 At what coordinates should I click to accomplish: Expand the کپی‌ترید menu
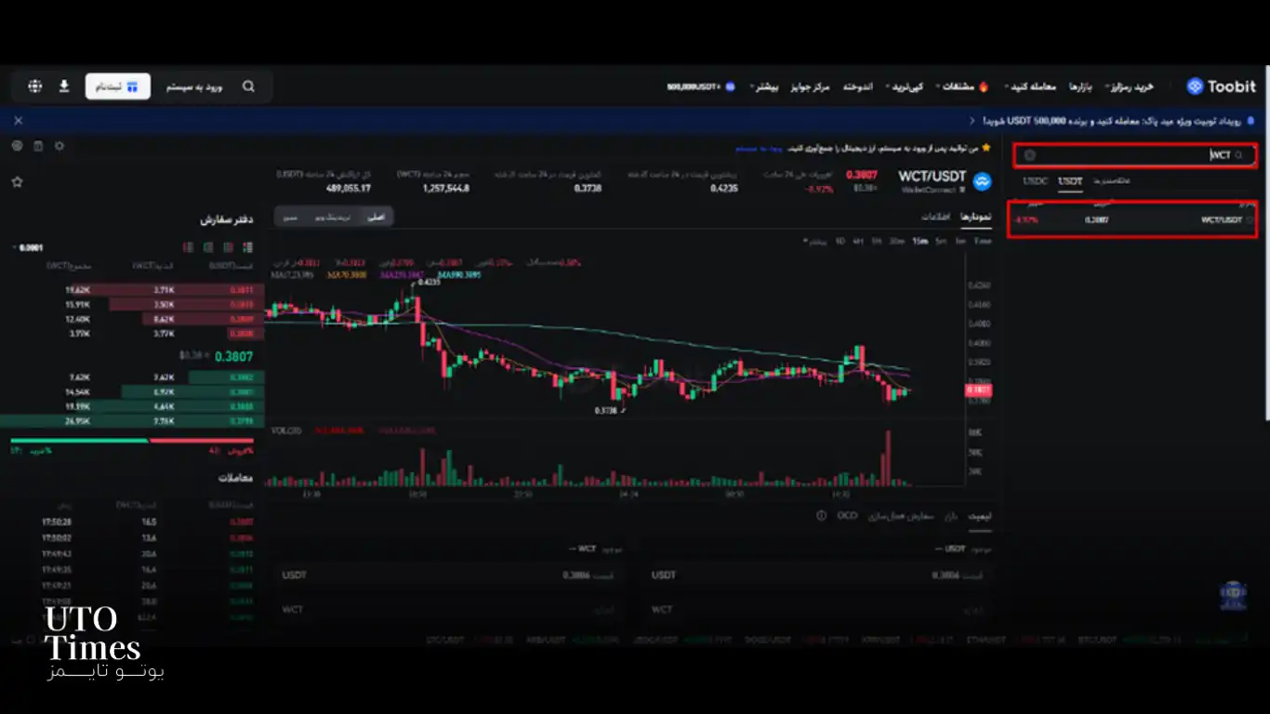[905, 86]
